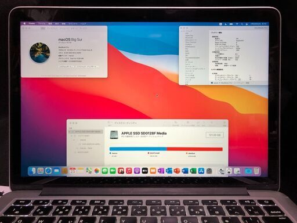Image resolution: width=297 pixels, height=223 pixels.
Task: Click the disk drive icon in Disk Utility
Action: (x=114, y=135)
